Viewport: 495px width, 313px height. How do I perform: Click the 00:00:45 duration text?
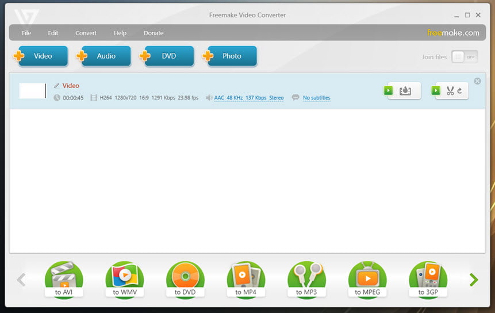[73, 98]
